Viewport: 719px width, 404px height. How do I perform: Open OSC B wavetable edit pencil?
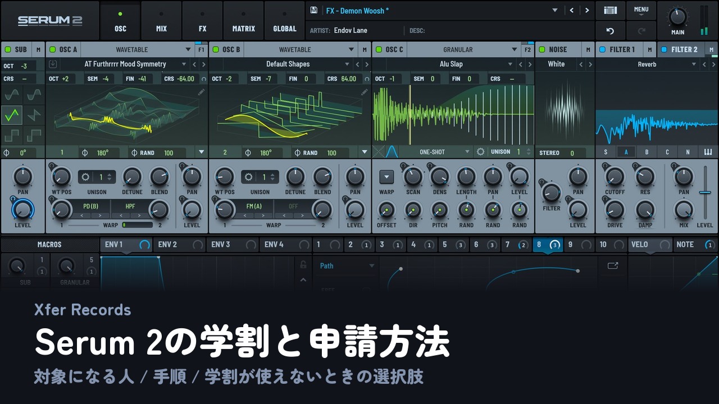click(365, 91)
